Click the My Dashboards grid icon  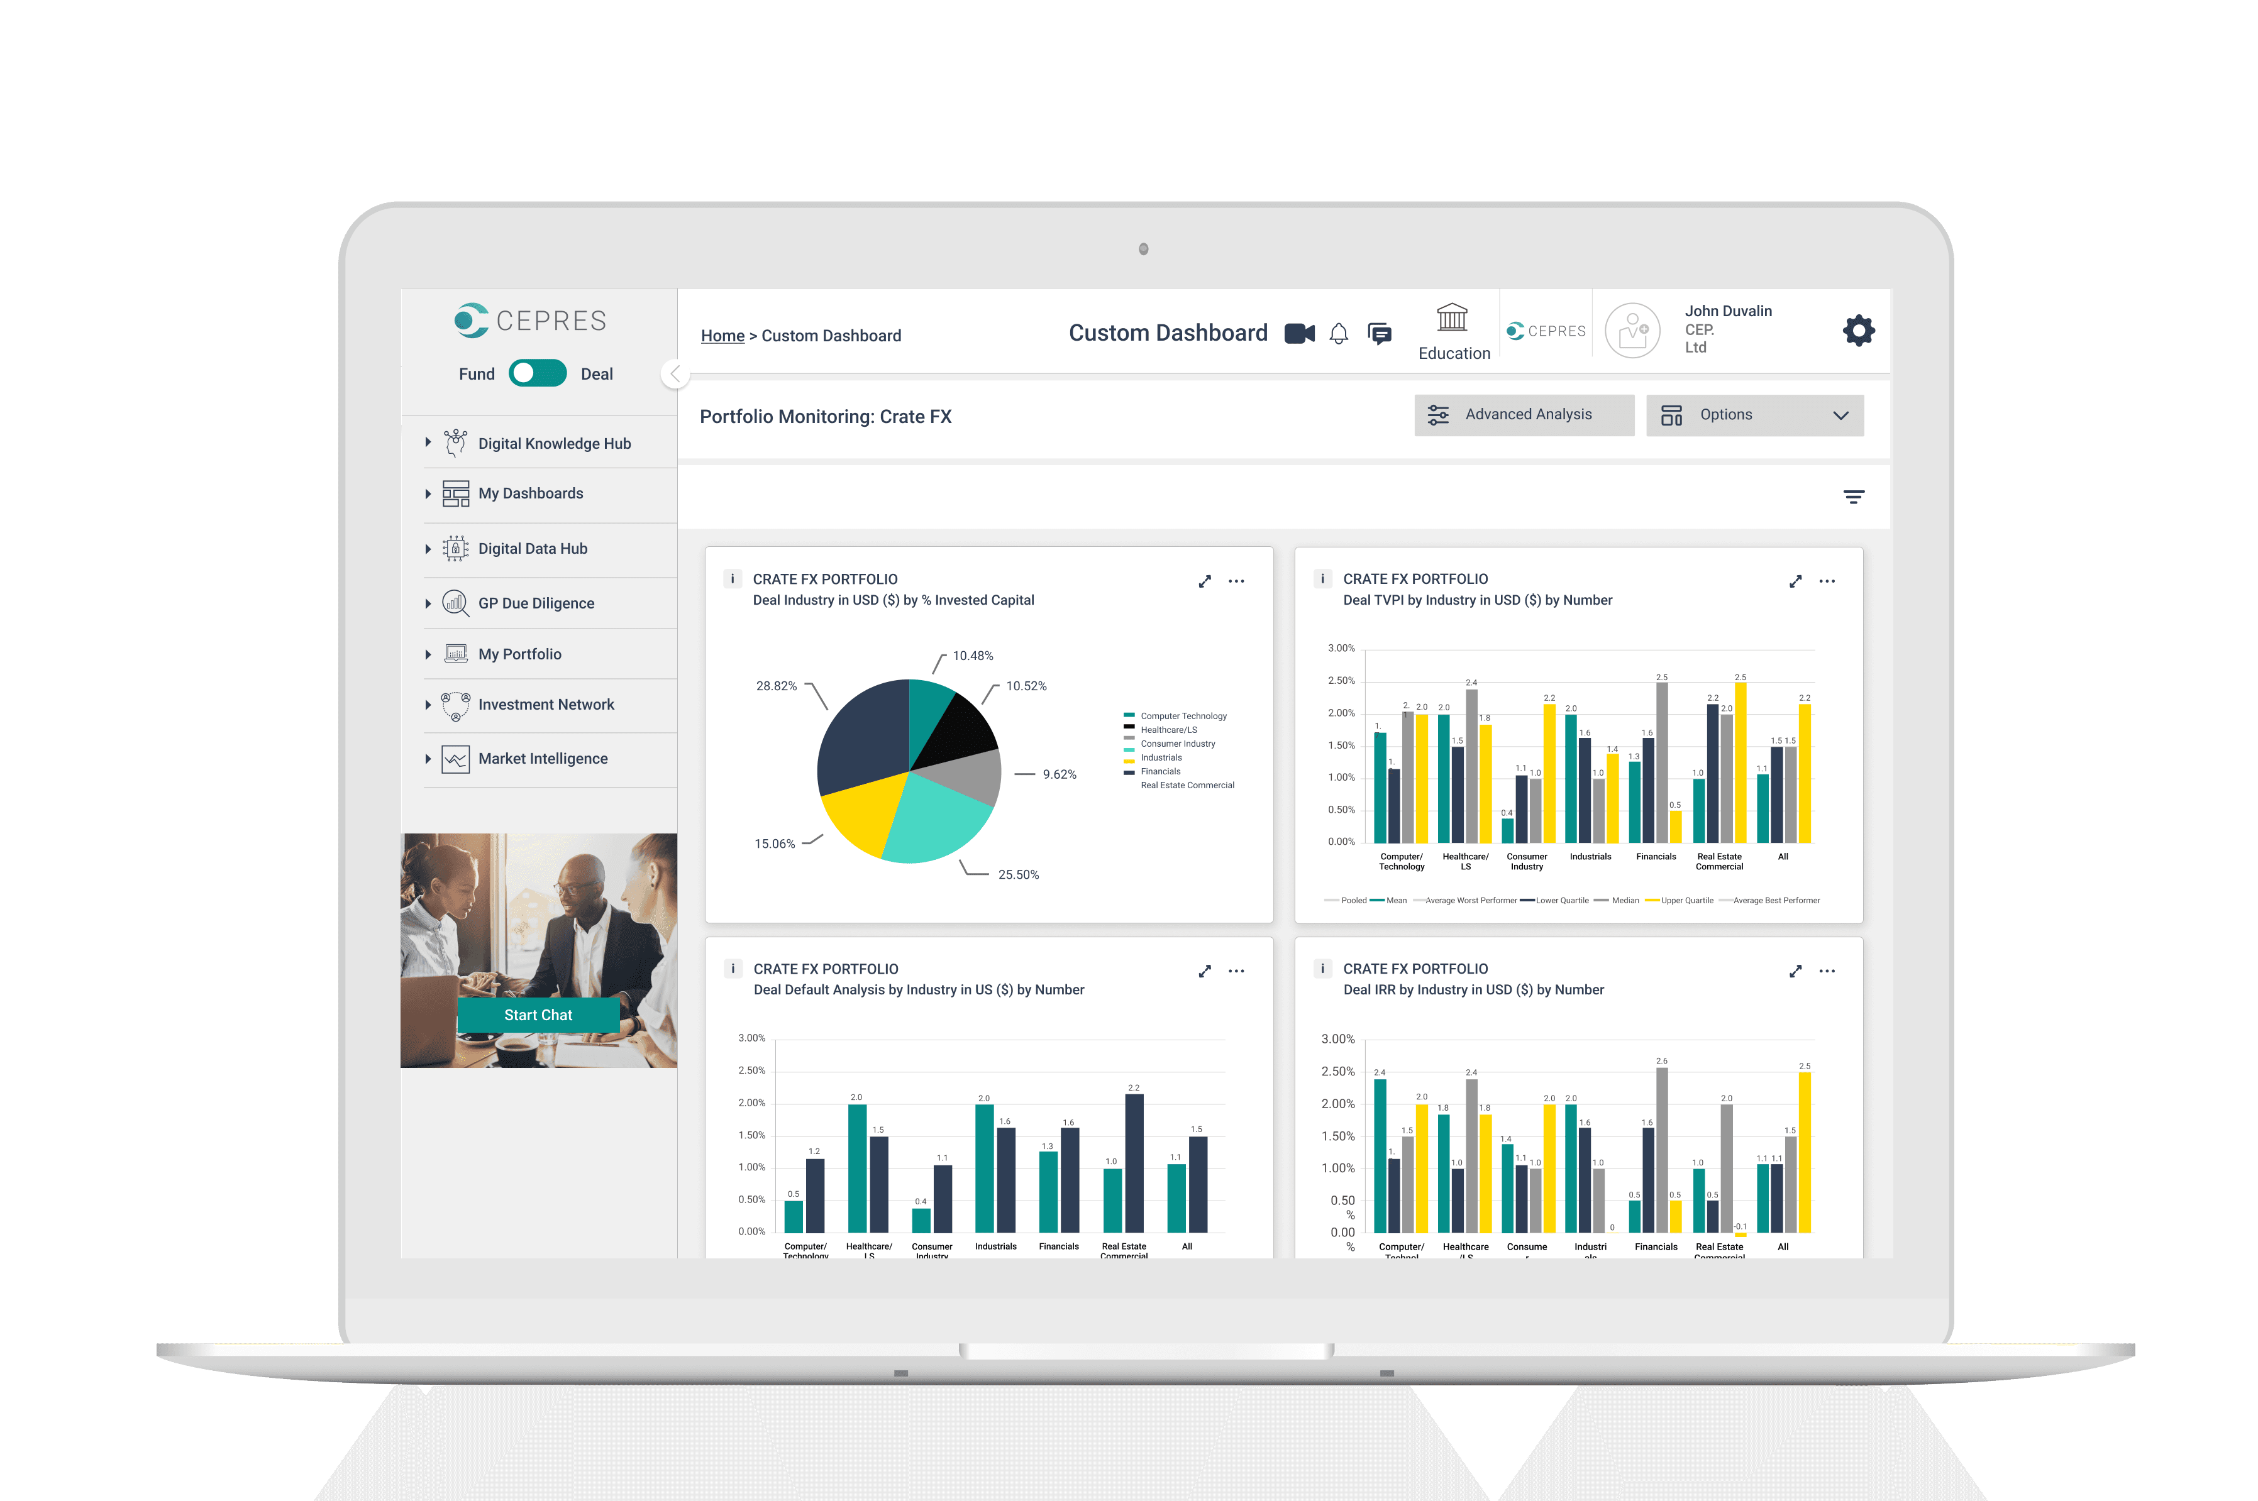pos(456,493)
